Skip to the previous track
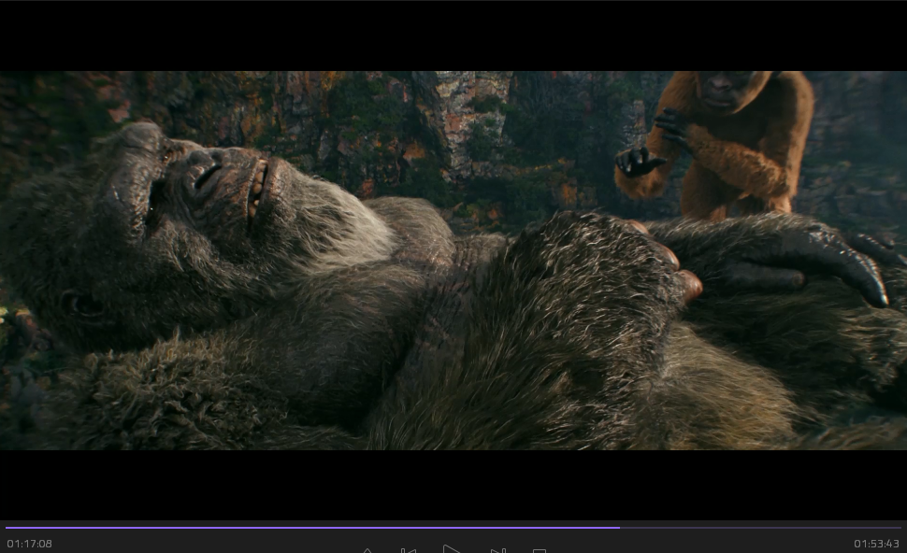 tap(408, 550)
